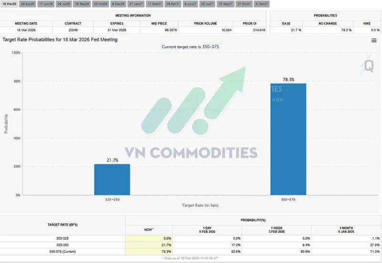This screenshot has width=382, height=263.
Task: Click the 325-350 x-axis label
Action: [112, 200]
